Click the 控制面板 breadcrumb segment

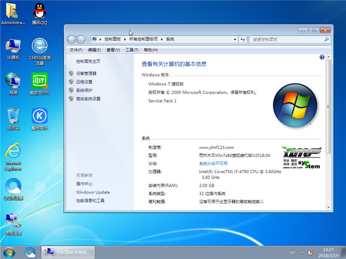[x=112, y=39]
